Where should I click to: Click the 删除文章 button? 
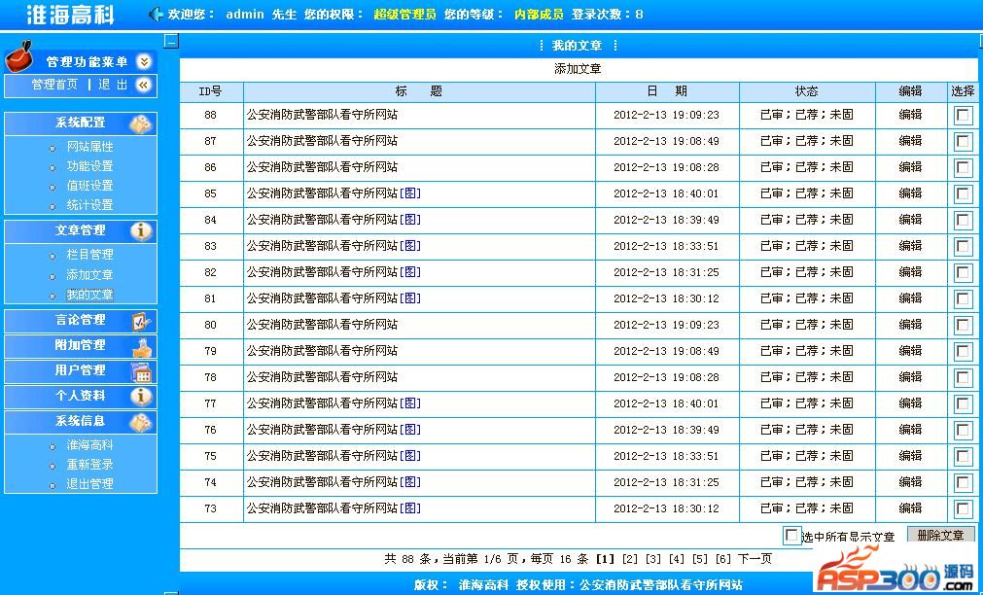tap(940, 535)
